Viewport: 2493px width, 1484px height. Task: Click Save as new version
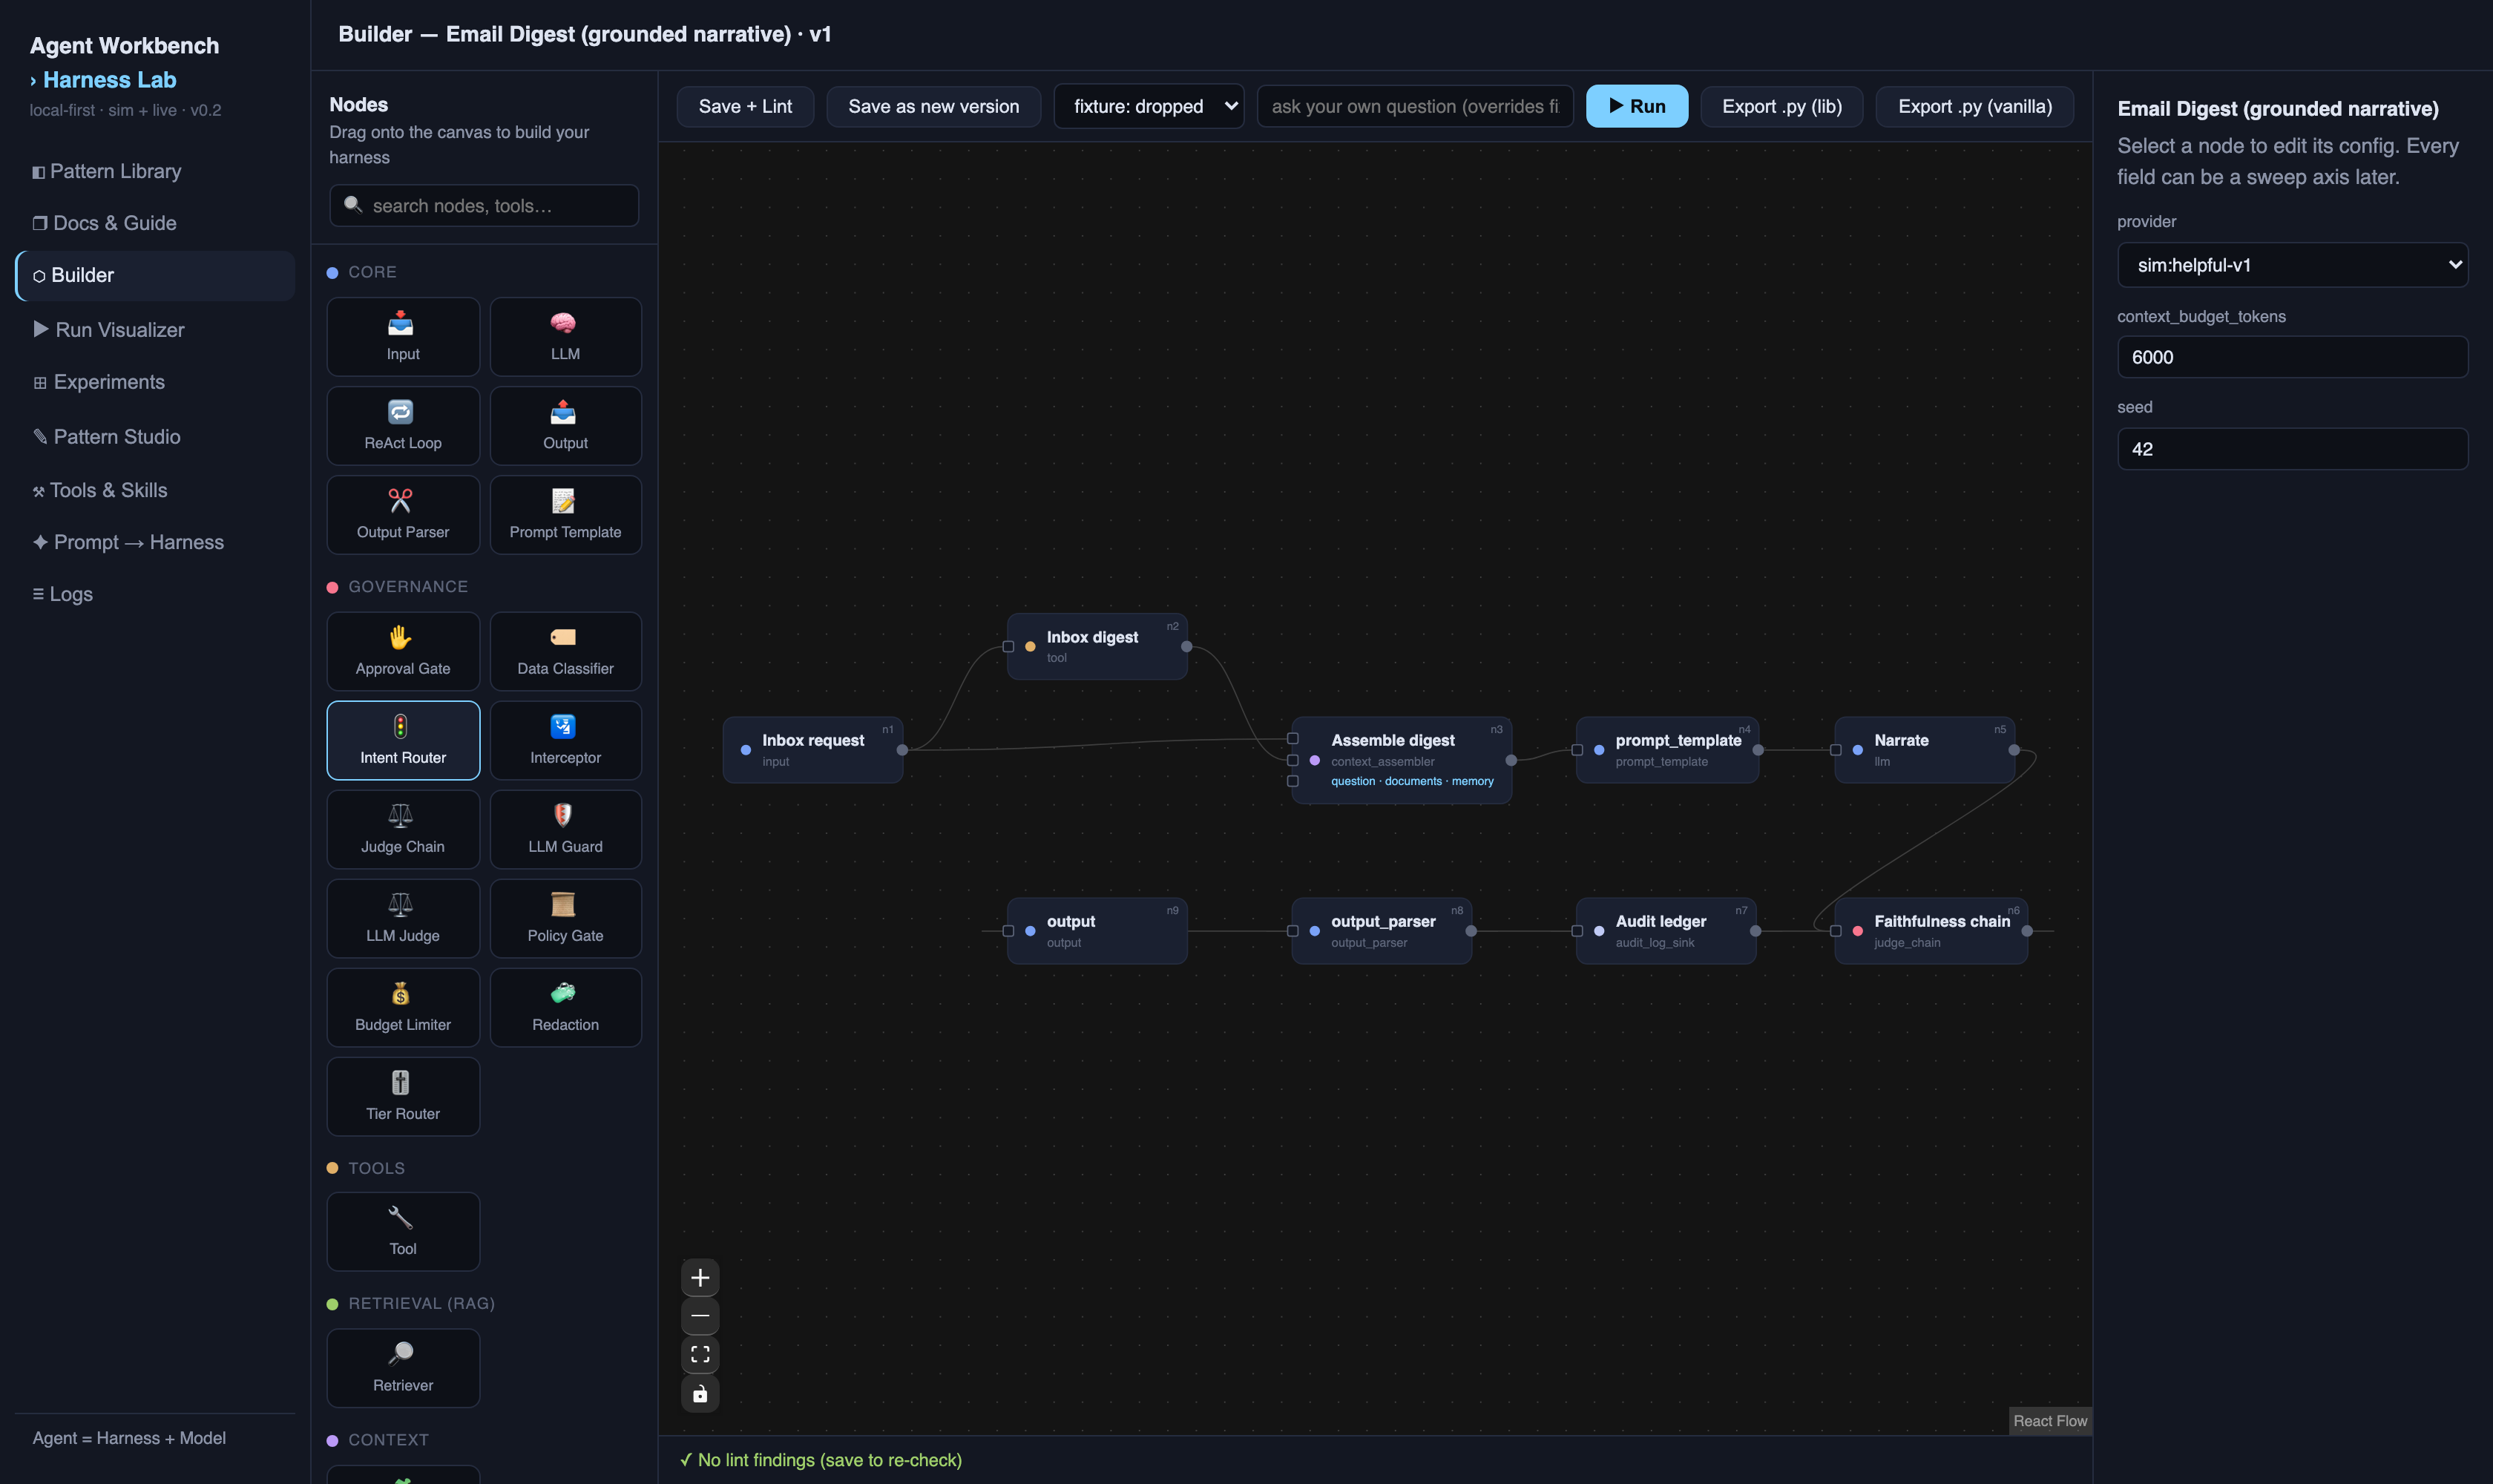933,106
